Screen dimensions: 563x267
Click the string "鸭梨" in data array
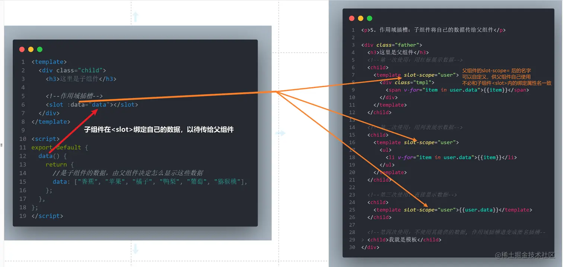coord(170,182)
